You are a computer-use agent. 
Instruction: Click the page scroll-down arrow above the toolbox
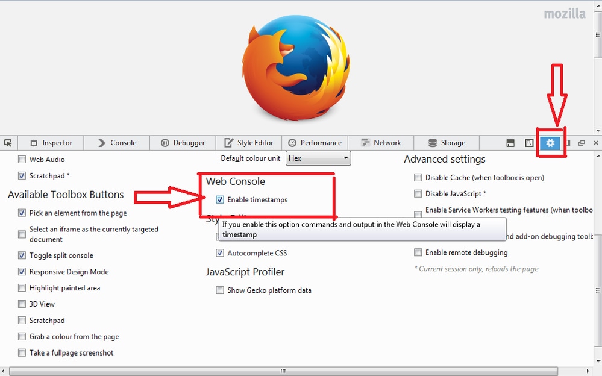point(598,131)
